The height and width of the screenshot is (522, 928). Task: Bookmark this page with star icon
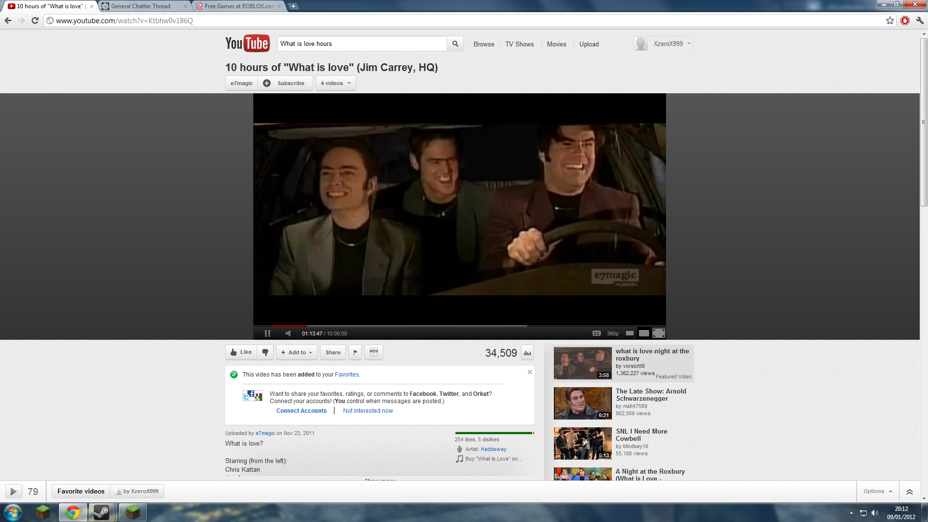pos(890,20)
